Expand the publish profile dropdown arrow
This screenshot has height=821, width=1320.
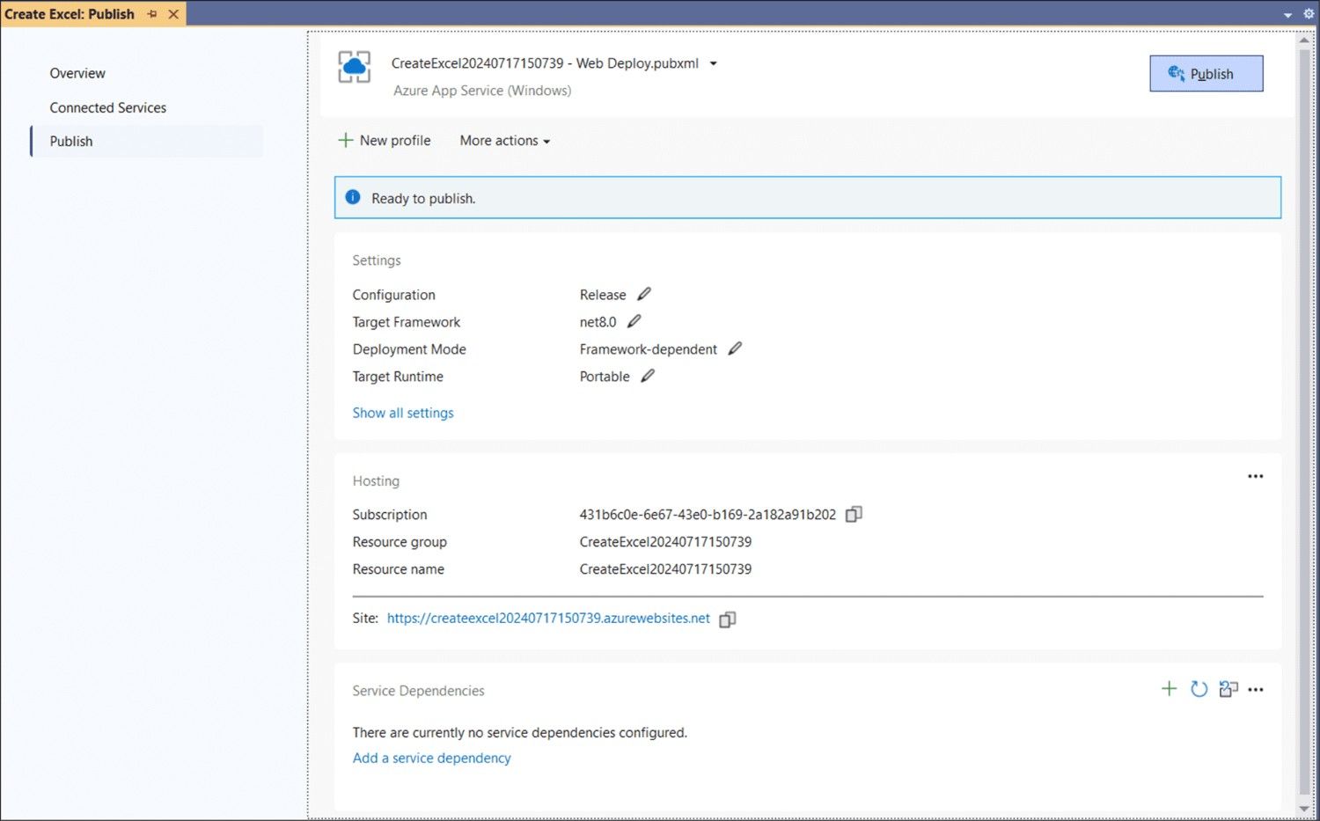(x=714, y=63)
